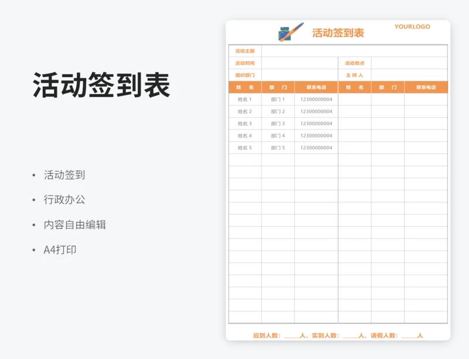Screen dimensions: 469x359
Task: Click the 行政办公 bullet item
Action: click(64, 200)
